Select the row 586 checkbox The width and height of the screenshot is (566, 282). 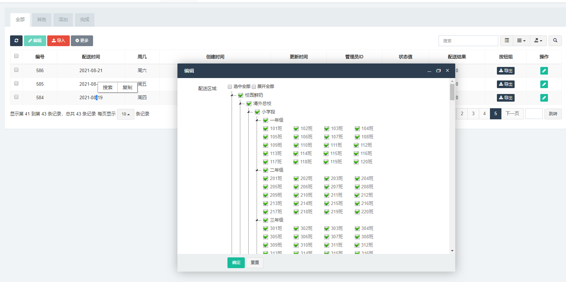(x=16, y=70)
